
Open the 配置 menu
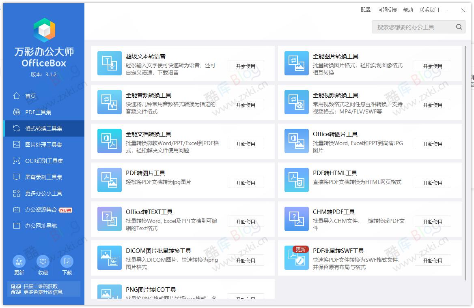pyautogui.click(x=365, y=10)
